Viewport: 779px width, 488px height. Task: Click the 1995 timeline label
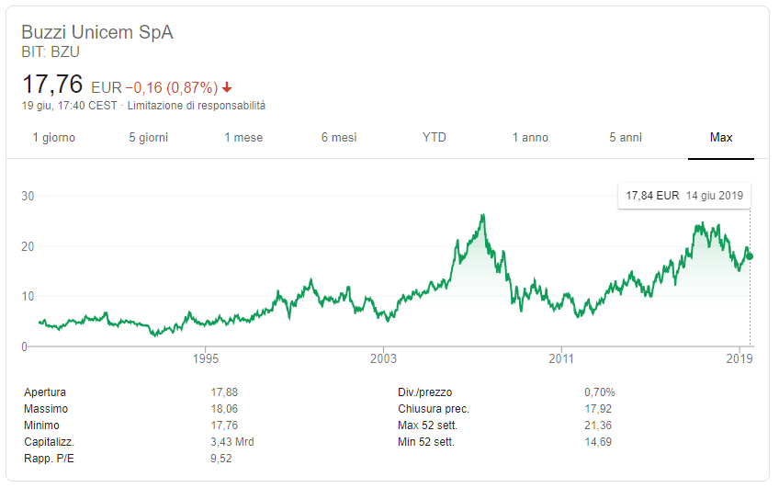click(205, 358)
